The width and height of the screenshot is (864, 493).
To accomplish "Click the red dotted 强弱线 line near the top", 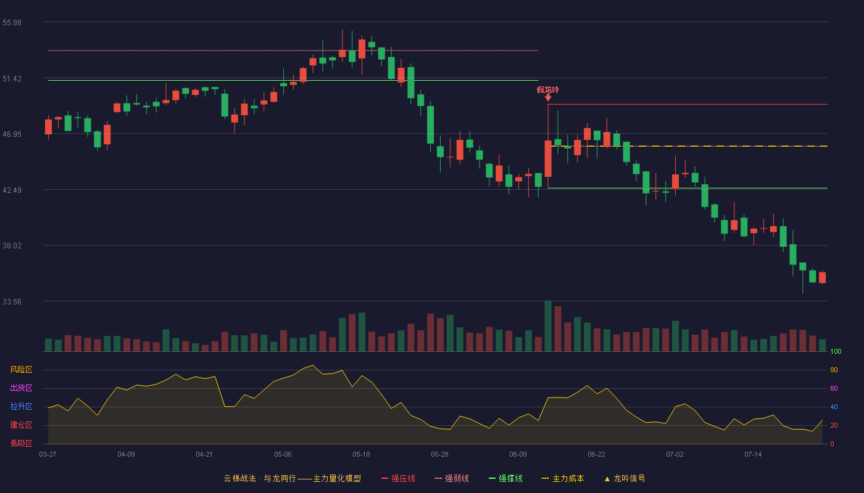I will pos(293,51).
